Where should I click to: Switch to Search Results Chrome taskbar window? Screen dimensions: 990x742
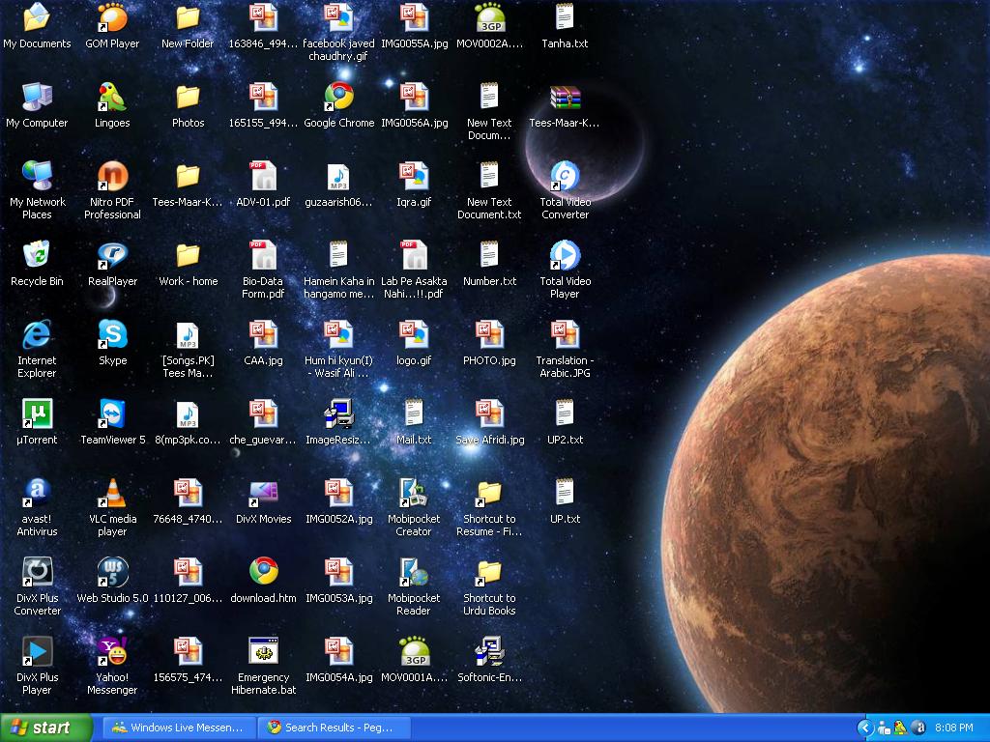[335, 728]
